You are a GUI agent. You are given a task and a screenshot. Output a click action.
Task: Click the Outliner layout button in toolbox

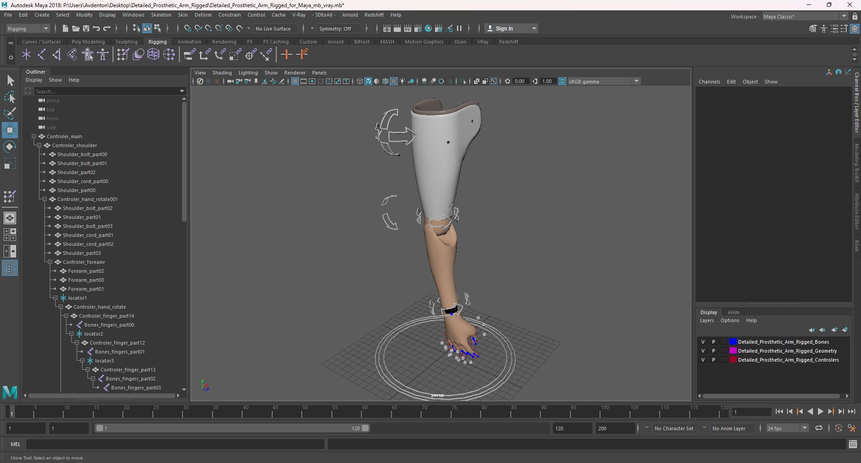click(10, 268)
